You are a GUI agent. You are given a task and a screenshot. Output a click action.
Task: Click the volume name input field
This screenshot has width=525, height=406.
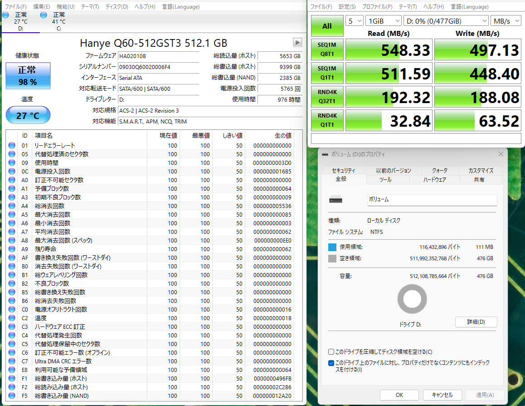[x=432, y=200]
